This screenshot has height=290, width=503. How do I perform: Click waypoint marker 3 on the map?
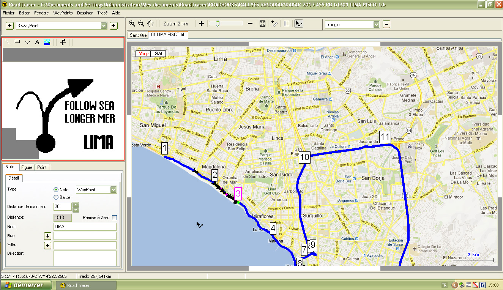238,194
